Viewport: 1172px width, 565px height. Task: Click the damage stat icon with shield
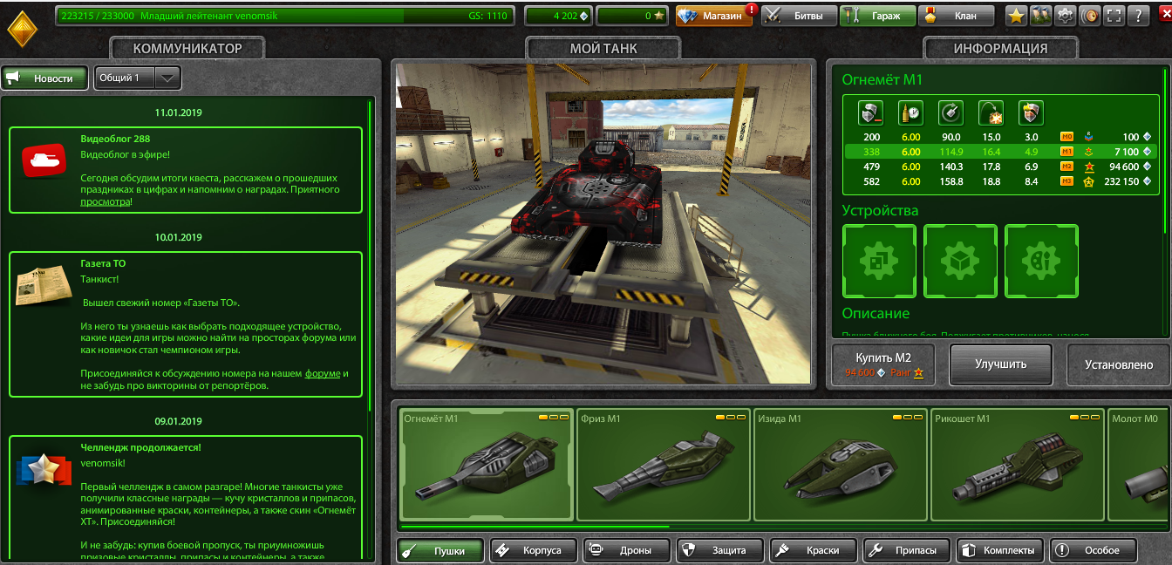pos(871,112)
